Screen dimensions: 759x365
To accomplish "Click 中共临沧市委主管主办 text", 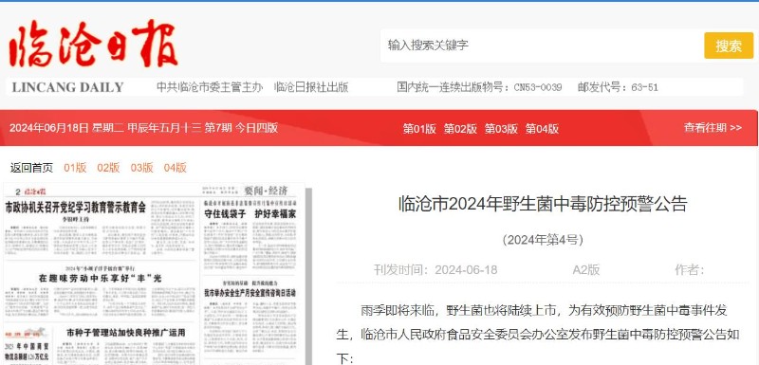I will coord(210,87).
